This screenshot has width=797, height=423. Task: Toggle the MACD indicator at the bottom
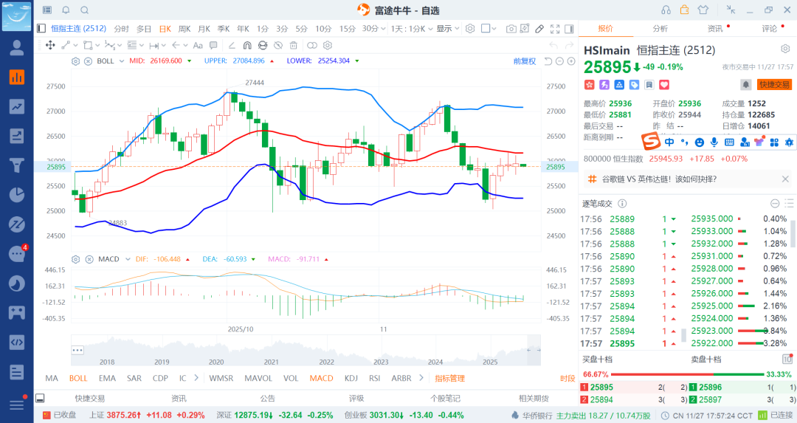321,378
